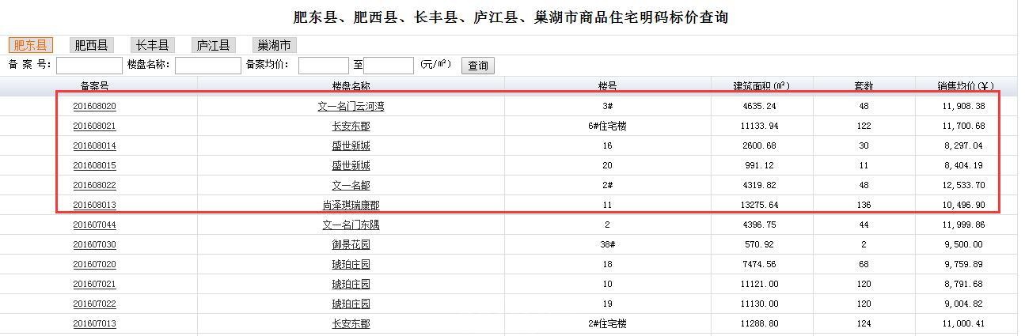Select the price 8,791.68
Image resolution: width=1025 pixels, height=336 pixels.
[963, 285]
